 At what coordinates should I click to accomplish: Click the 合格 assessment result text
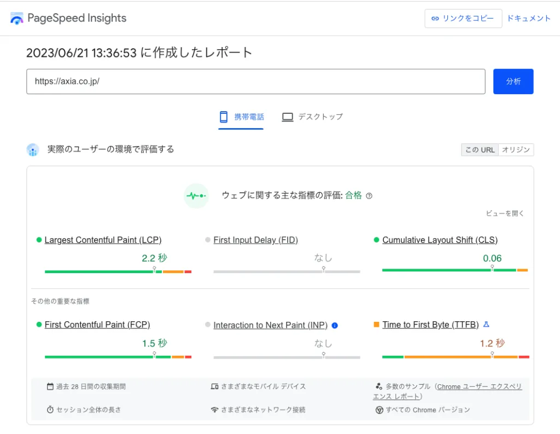(353, 195)
